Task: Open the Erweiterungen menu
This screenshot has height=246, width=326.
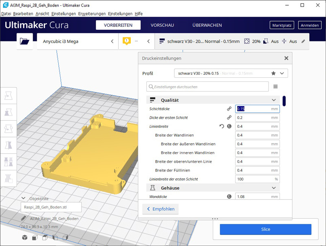Action: pyautogui.click(x=92, y=14)
